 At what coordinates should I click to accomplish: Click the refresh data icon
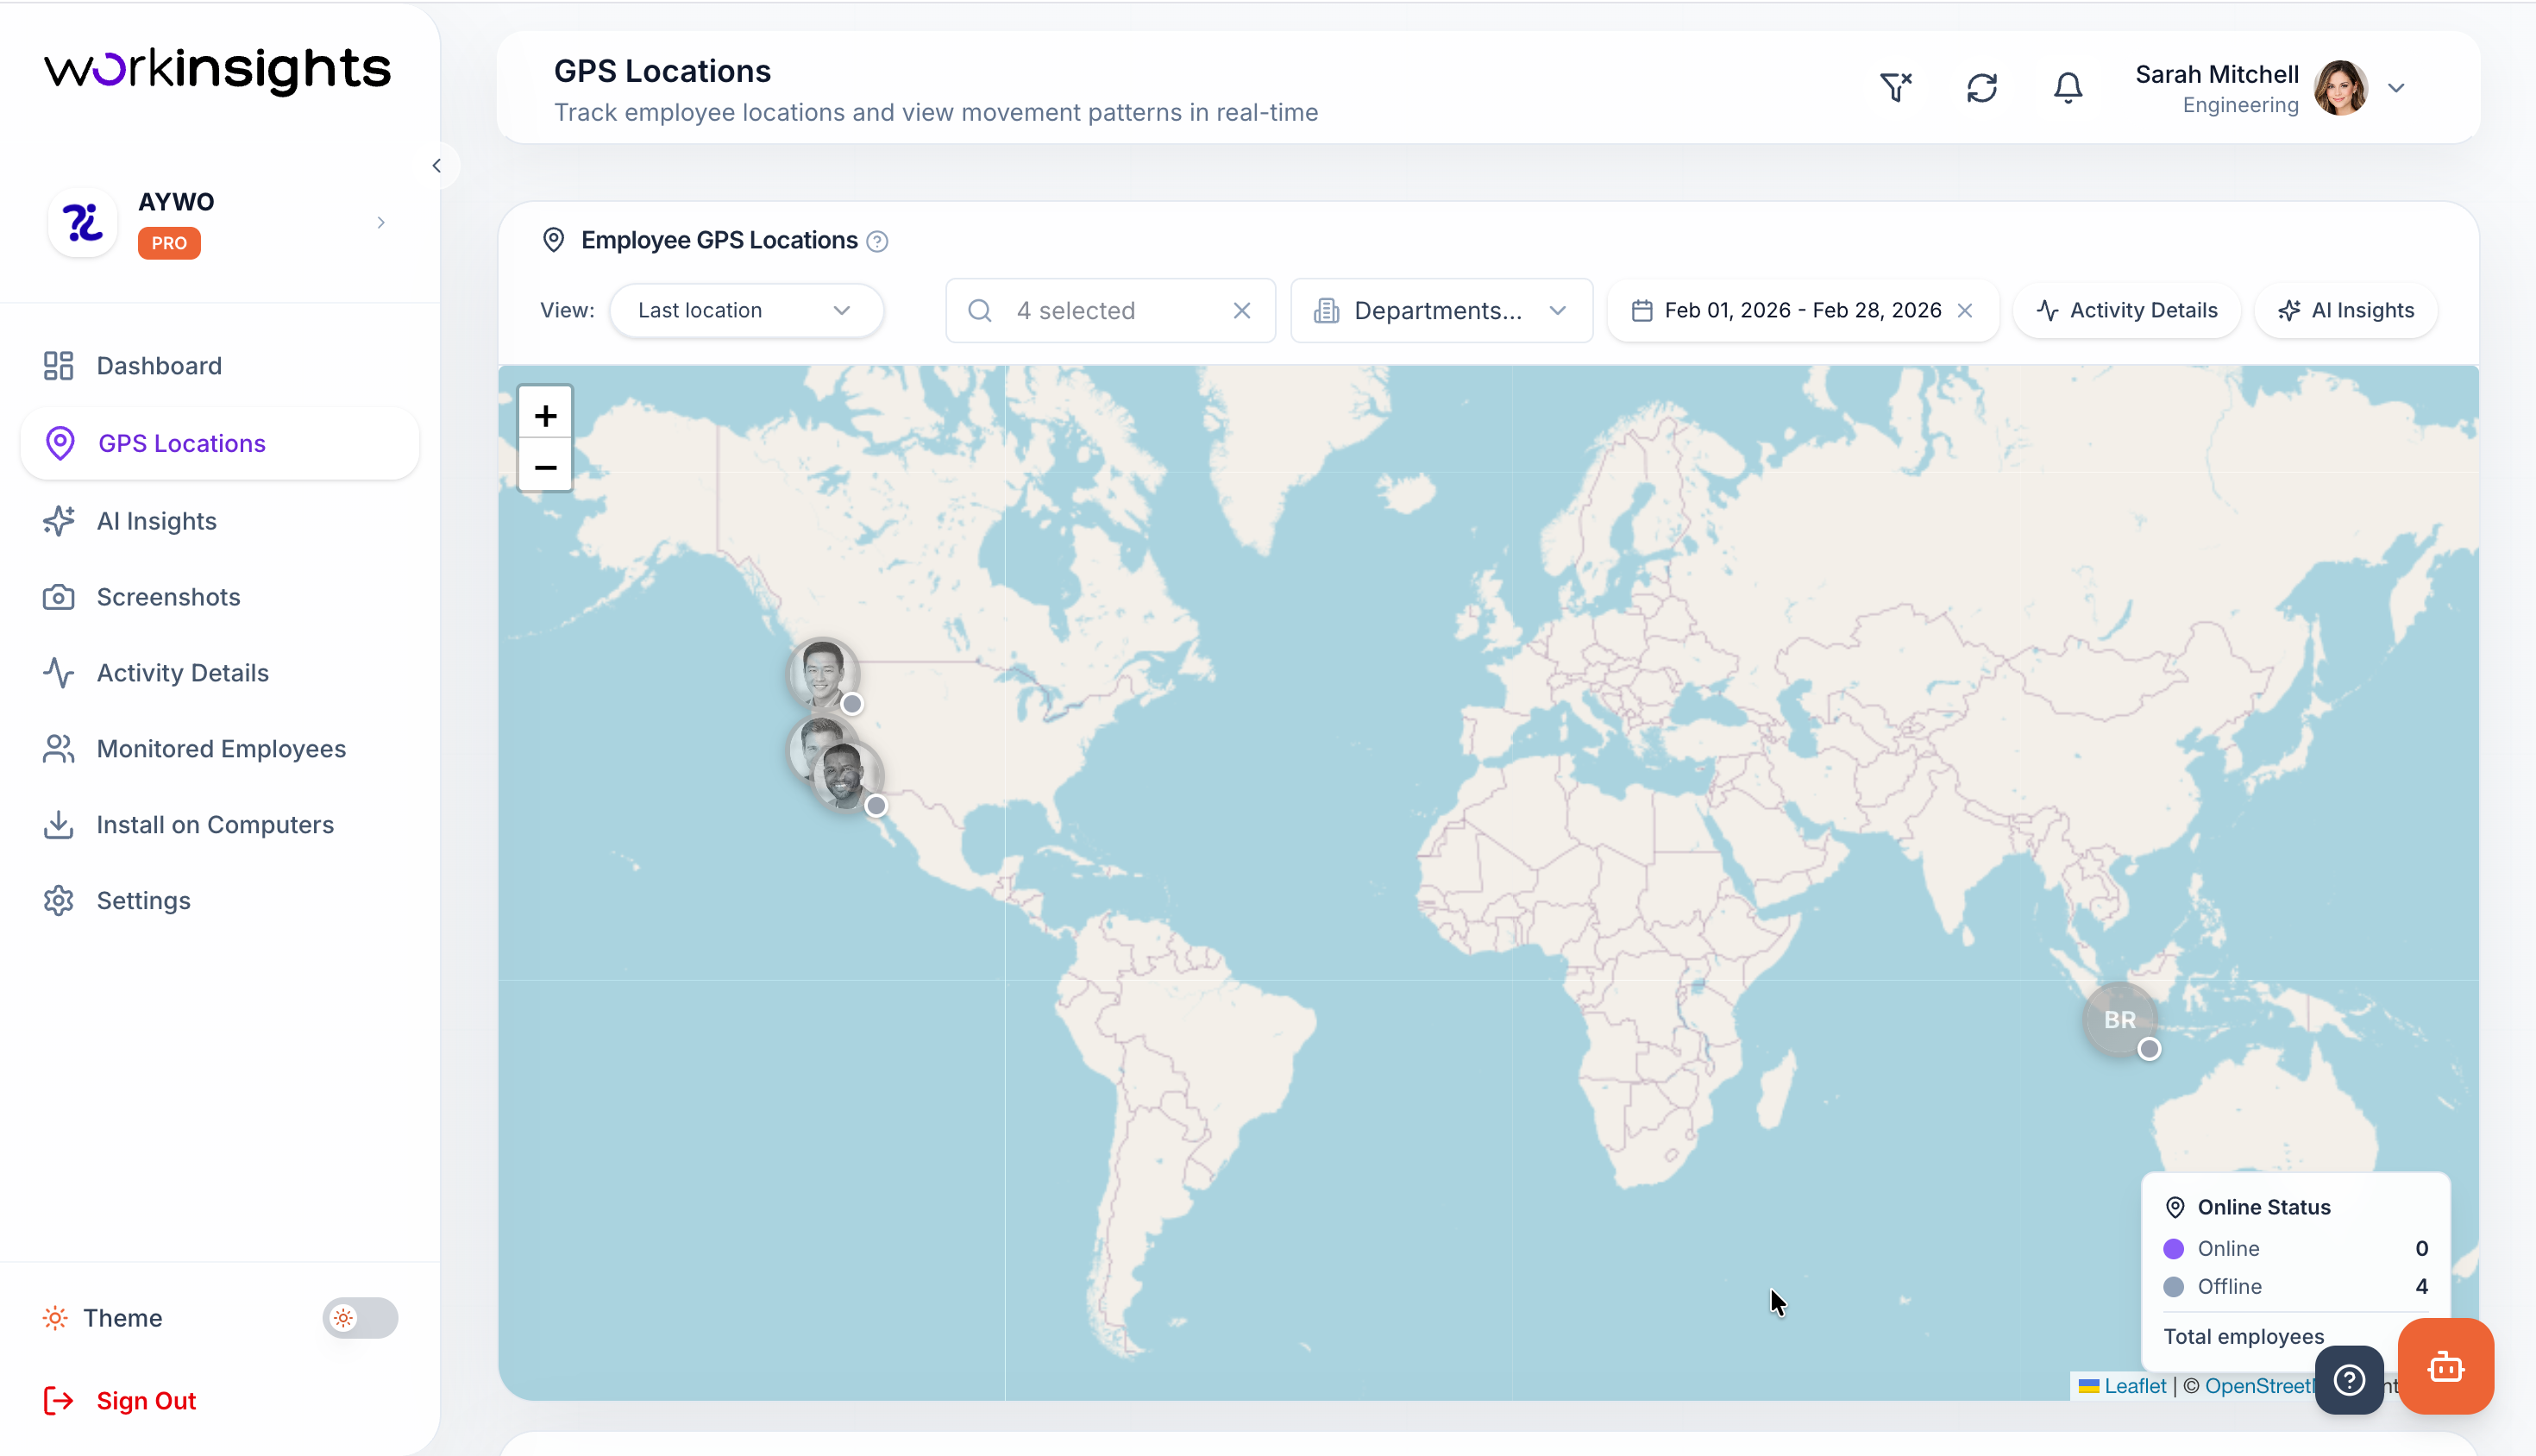point(1981,88)
